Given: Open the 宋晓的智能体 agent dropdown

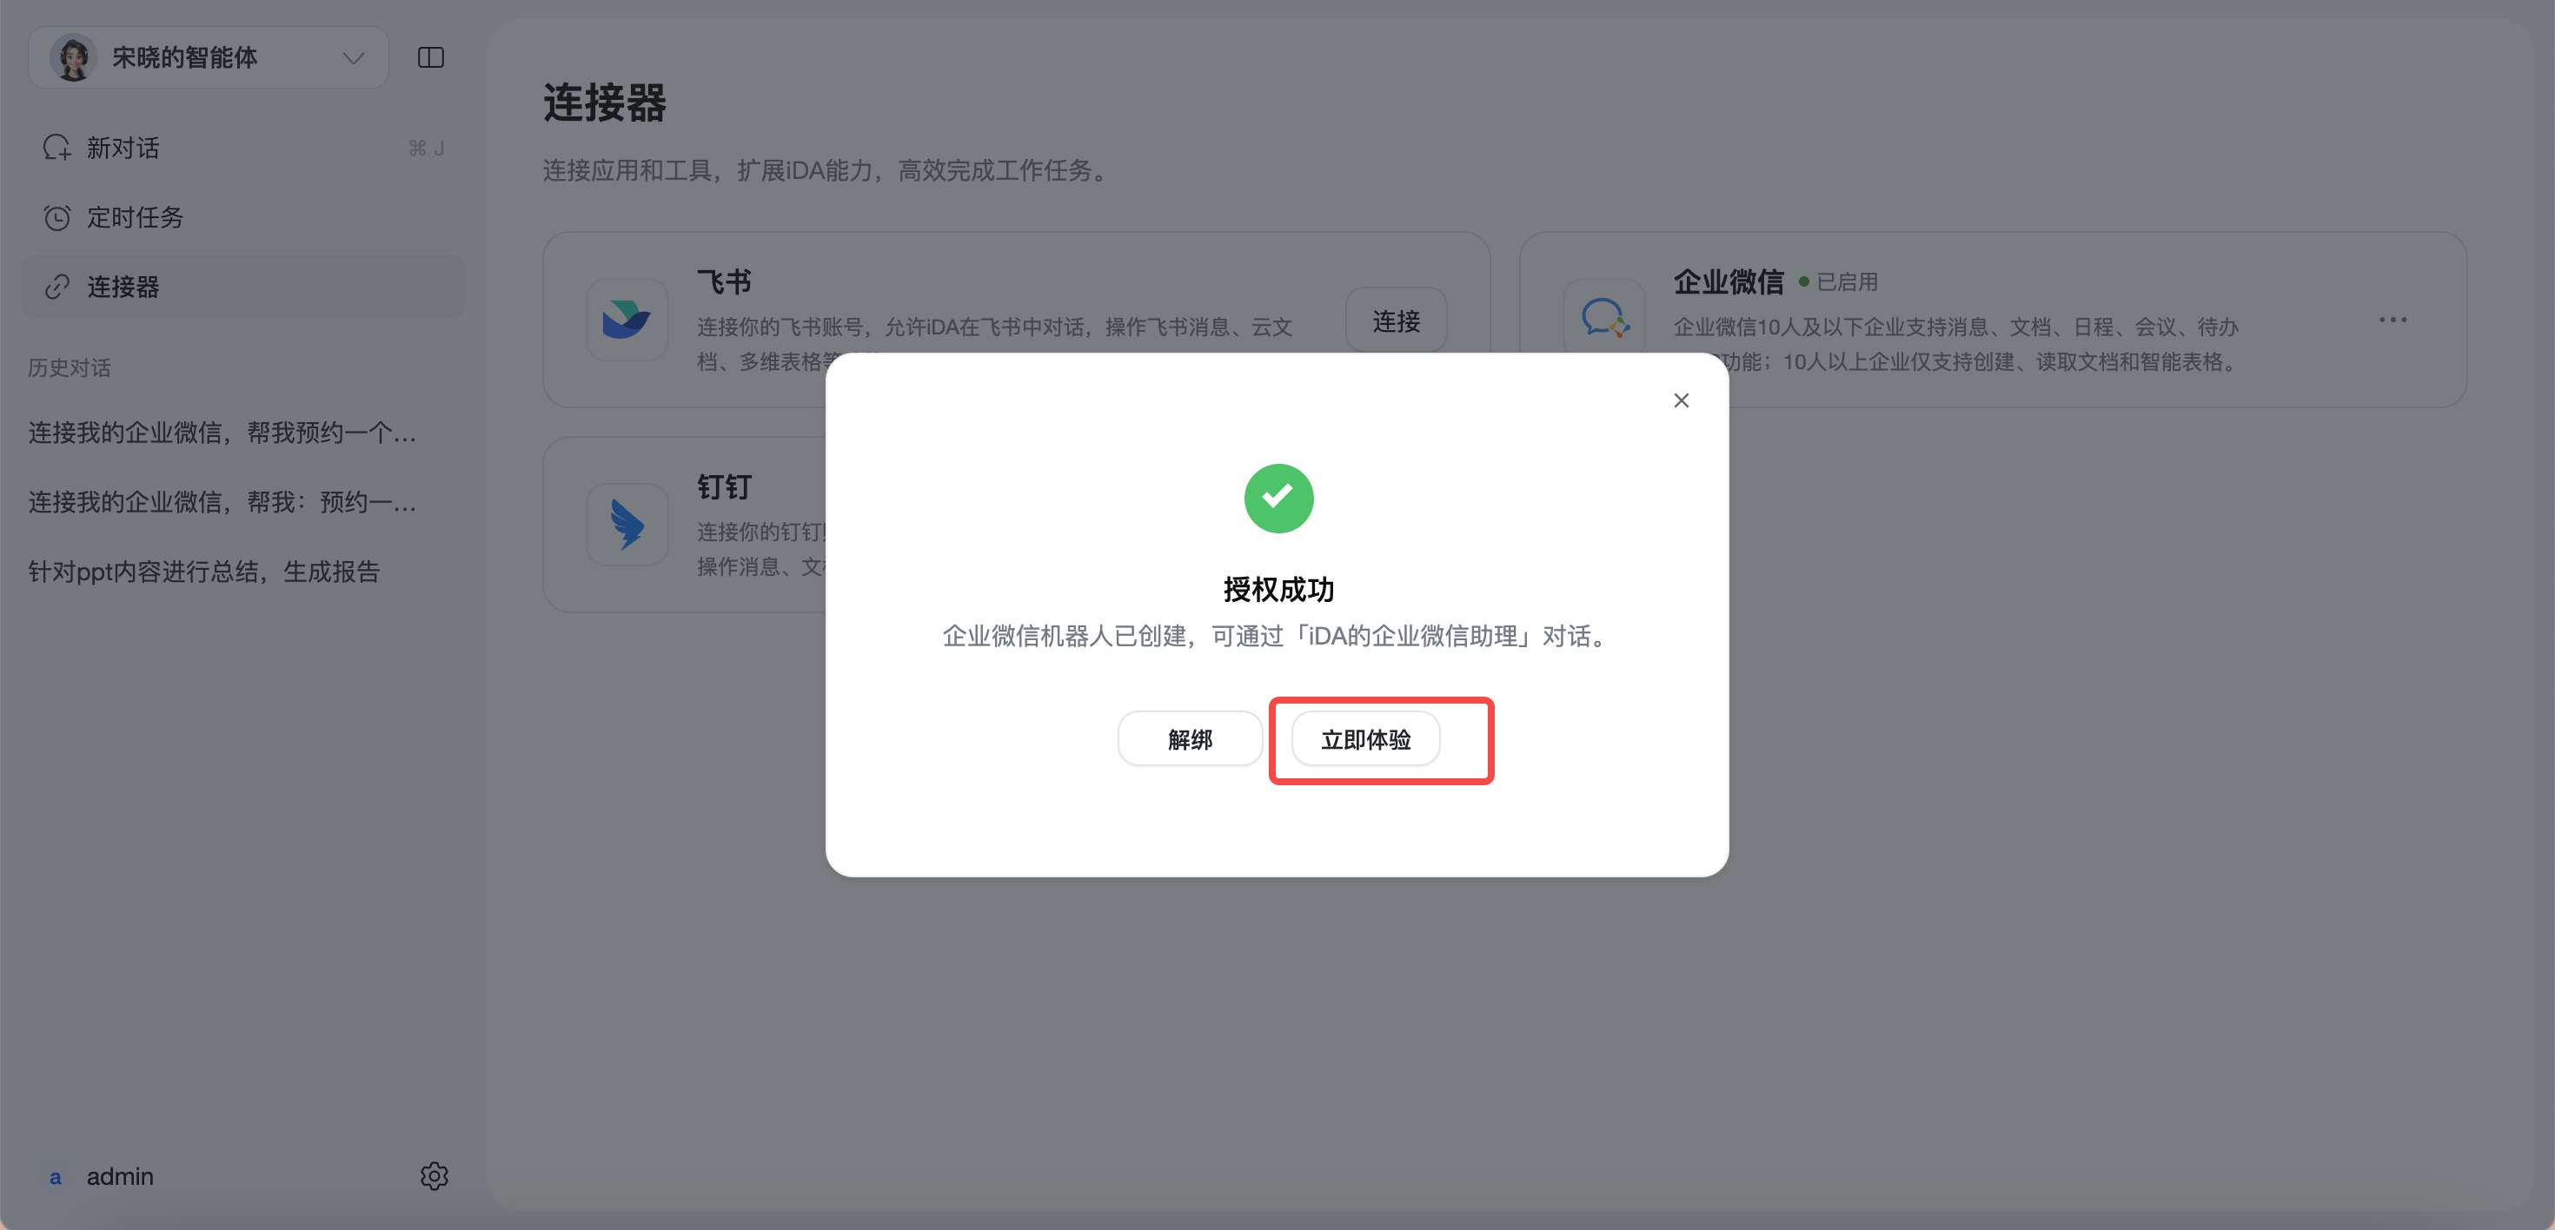Looking at the screenshot, I should pyautogui.click(x=209, y=57).
